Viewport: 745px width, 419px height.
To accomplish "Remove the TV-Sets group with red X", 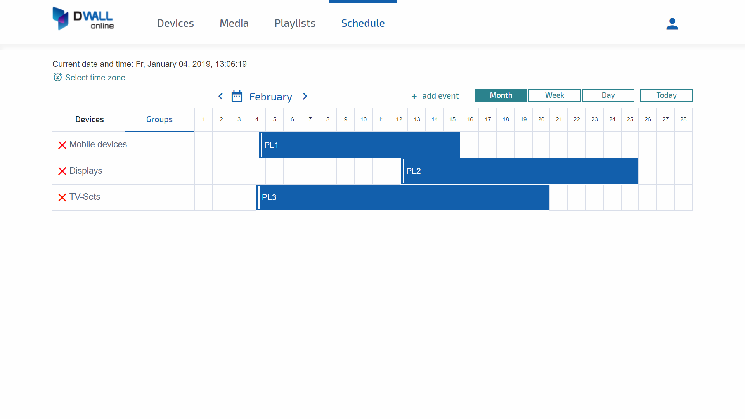I will pyautogui.click(x=62, y=197).
